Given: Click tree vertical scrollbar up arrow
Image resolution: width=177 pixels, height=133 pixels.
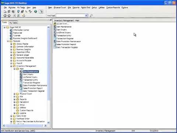Looking at the screenshot, I should [x=48, y=27].
